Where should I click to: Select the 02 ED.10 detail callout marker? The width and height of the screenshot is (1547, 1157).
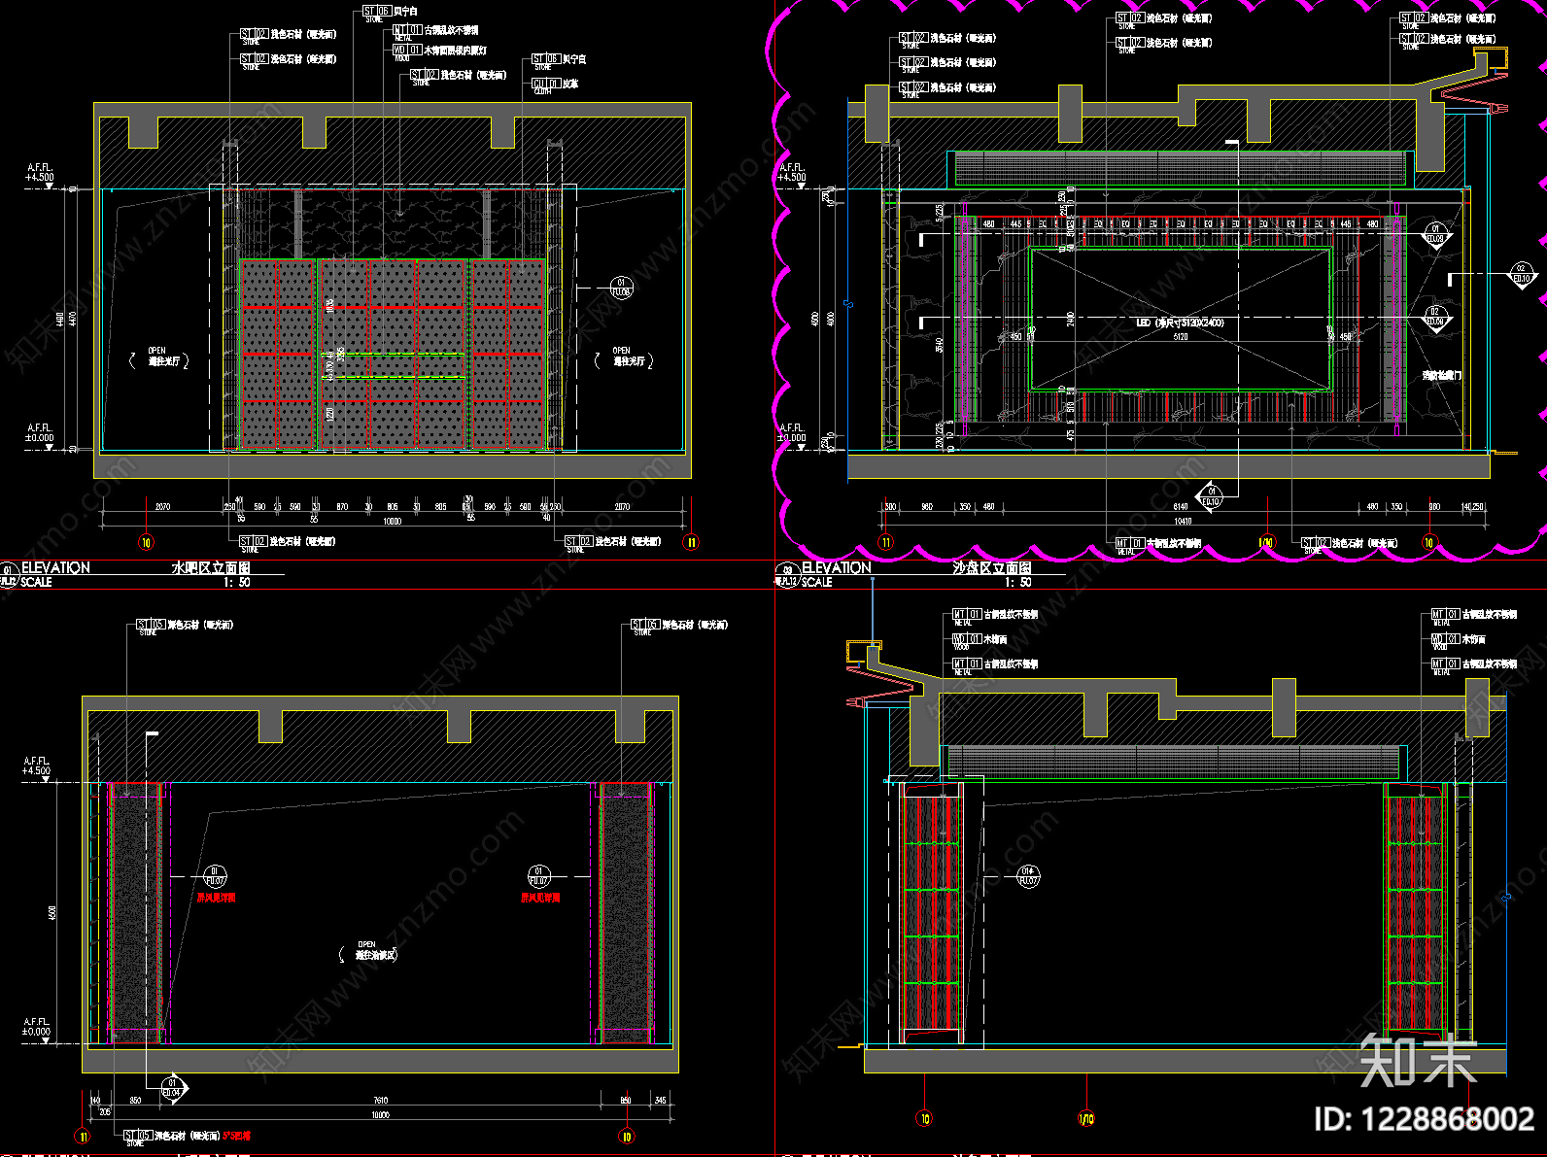(1521, 274)
